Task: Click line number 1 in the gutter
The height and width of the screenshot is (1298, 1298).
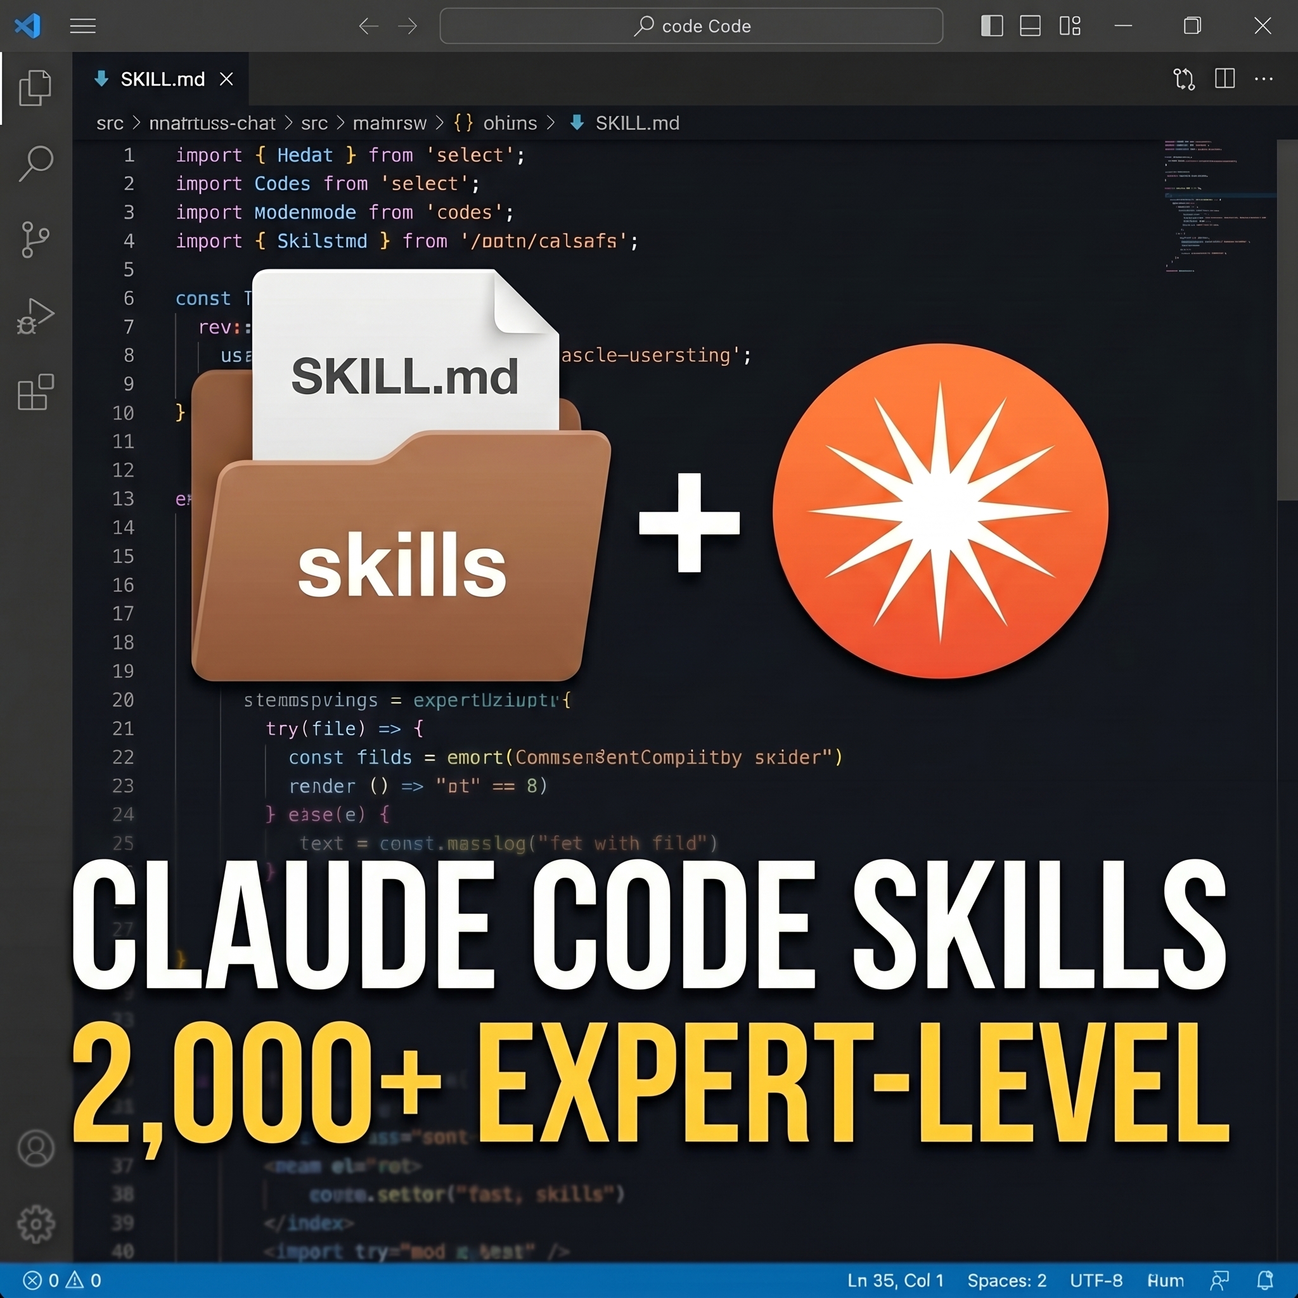Action: 129,155
